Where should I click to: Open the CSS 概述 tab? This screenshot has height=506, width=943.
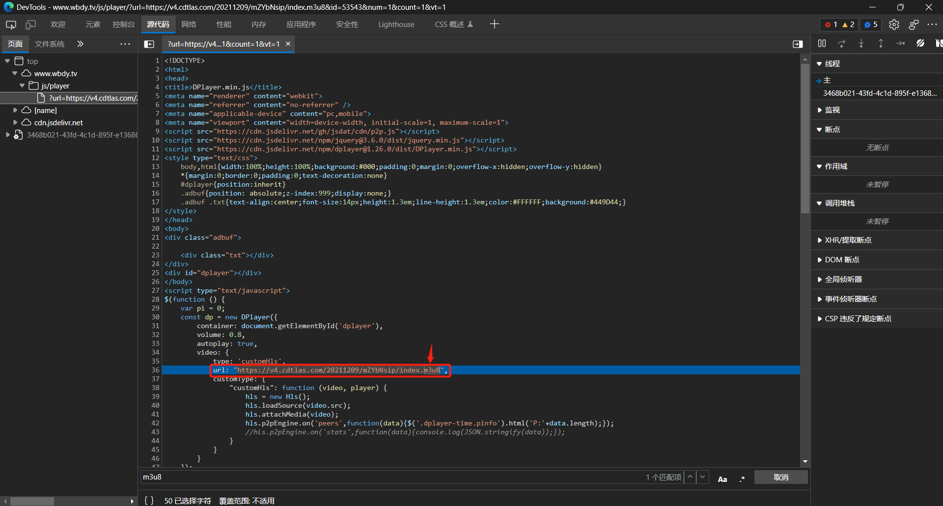453,25
